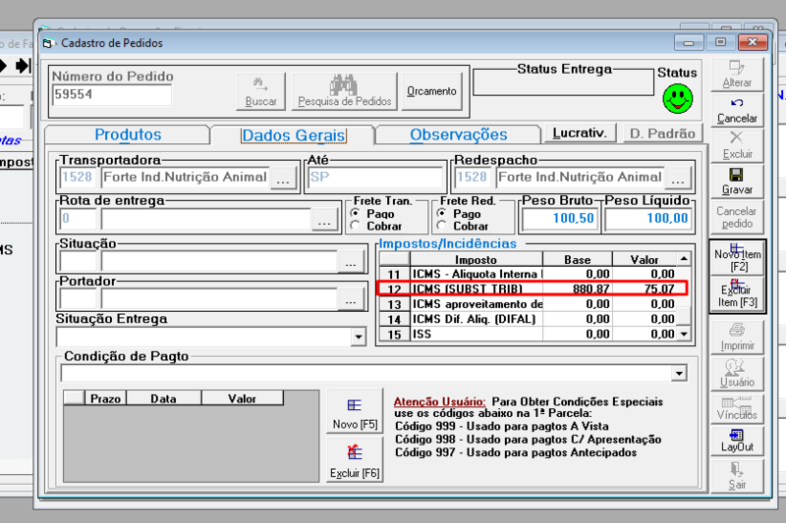Screen dimensions: 786x523
Task: Add payment term with Novo [F5]
Action: click(355, 411)
